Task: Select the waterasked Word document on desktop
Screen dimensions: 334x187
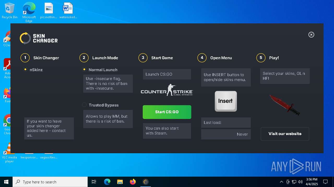Action: tap(68, 11)
